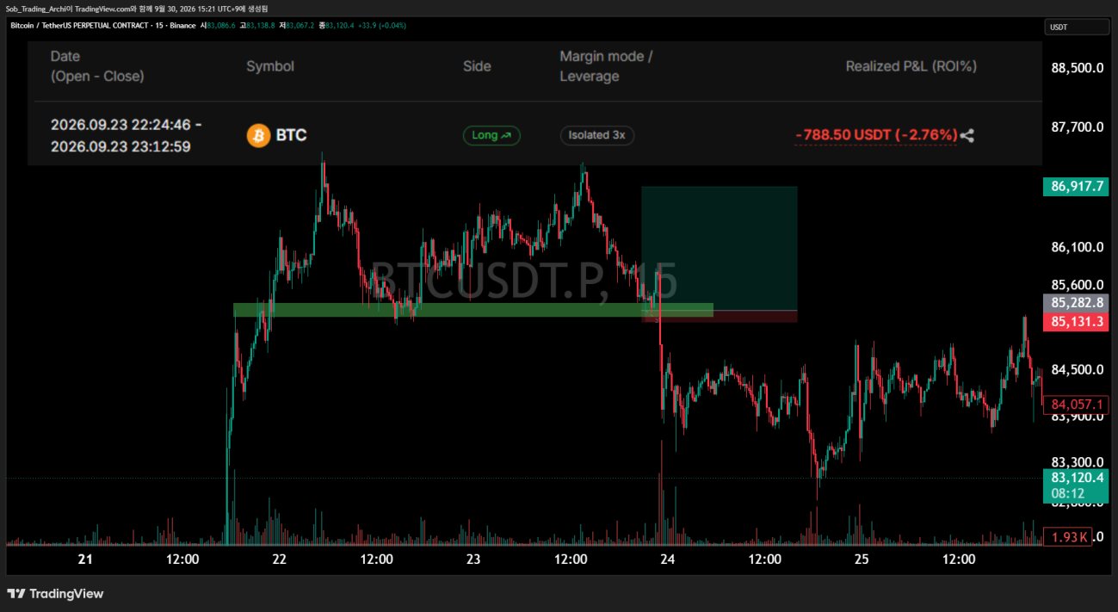Screen dimensions: 1118x612
Task: Click the 21 date label on time axis
Action: click(x=85, y=559)
